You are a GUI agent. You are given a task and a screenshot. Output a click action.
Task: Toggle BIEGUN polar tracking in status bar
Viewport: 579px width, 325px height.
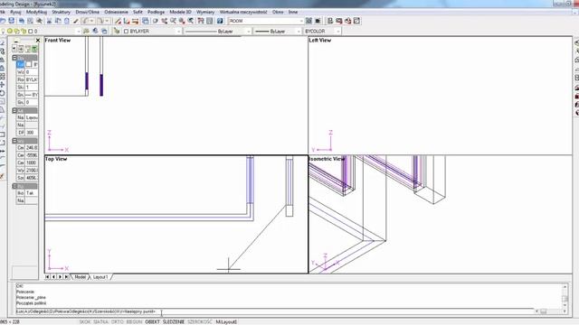click(x=134, y=321)
